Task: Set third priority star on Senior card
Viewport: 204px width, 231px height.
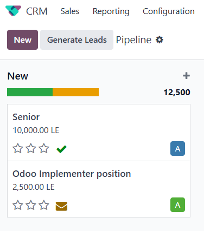Action: 44,148
